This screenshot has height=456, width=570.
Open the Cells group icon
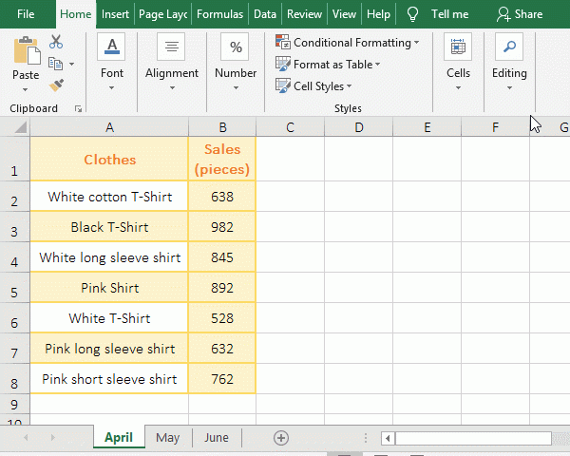(458, 47)
